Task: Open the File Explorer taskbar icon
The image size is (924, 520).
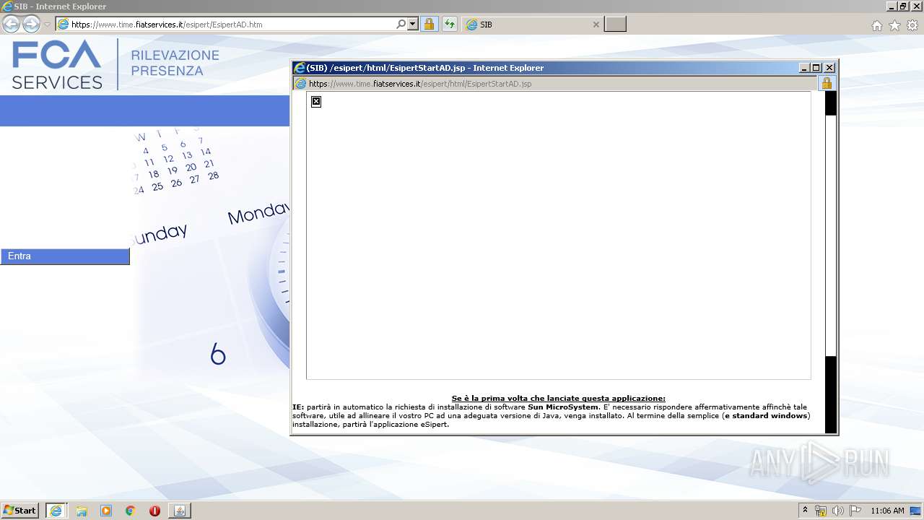Action: [x=82, y=511]
